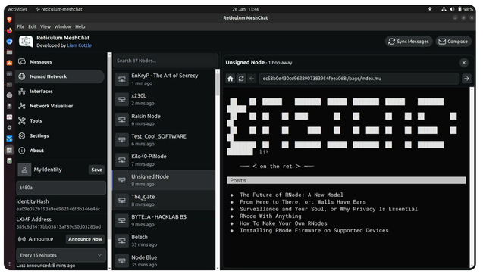Click the Settings gear icon

click(22, 135)
